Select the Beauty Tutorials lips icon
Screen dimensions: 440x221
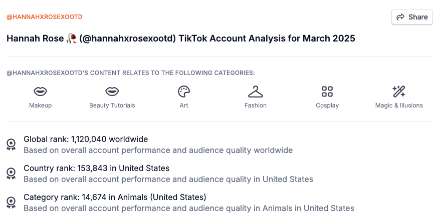[112, 91]
